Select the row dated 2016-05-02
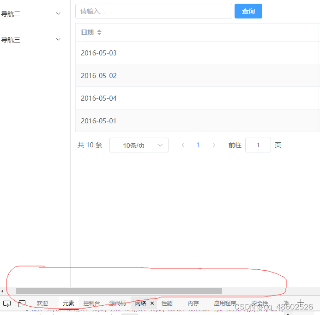 [x=197, y=76]
